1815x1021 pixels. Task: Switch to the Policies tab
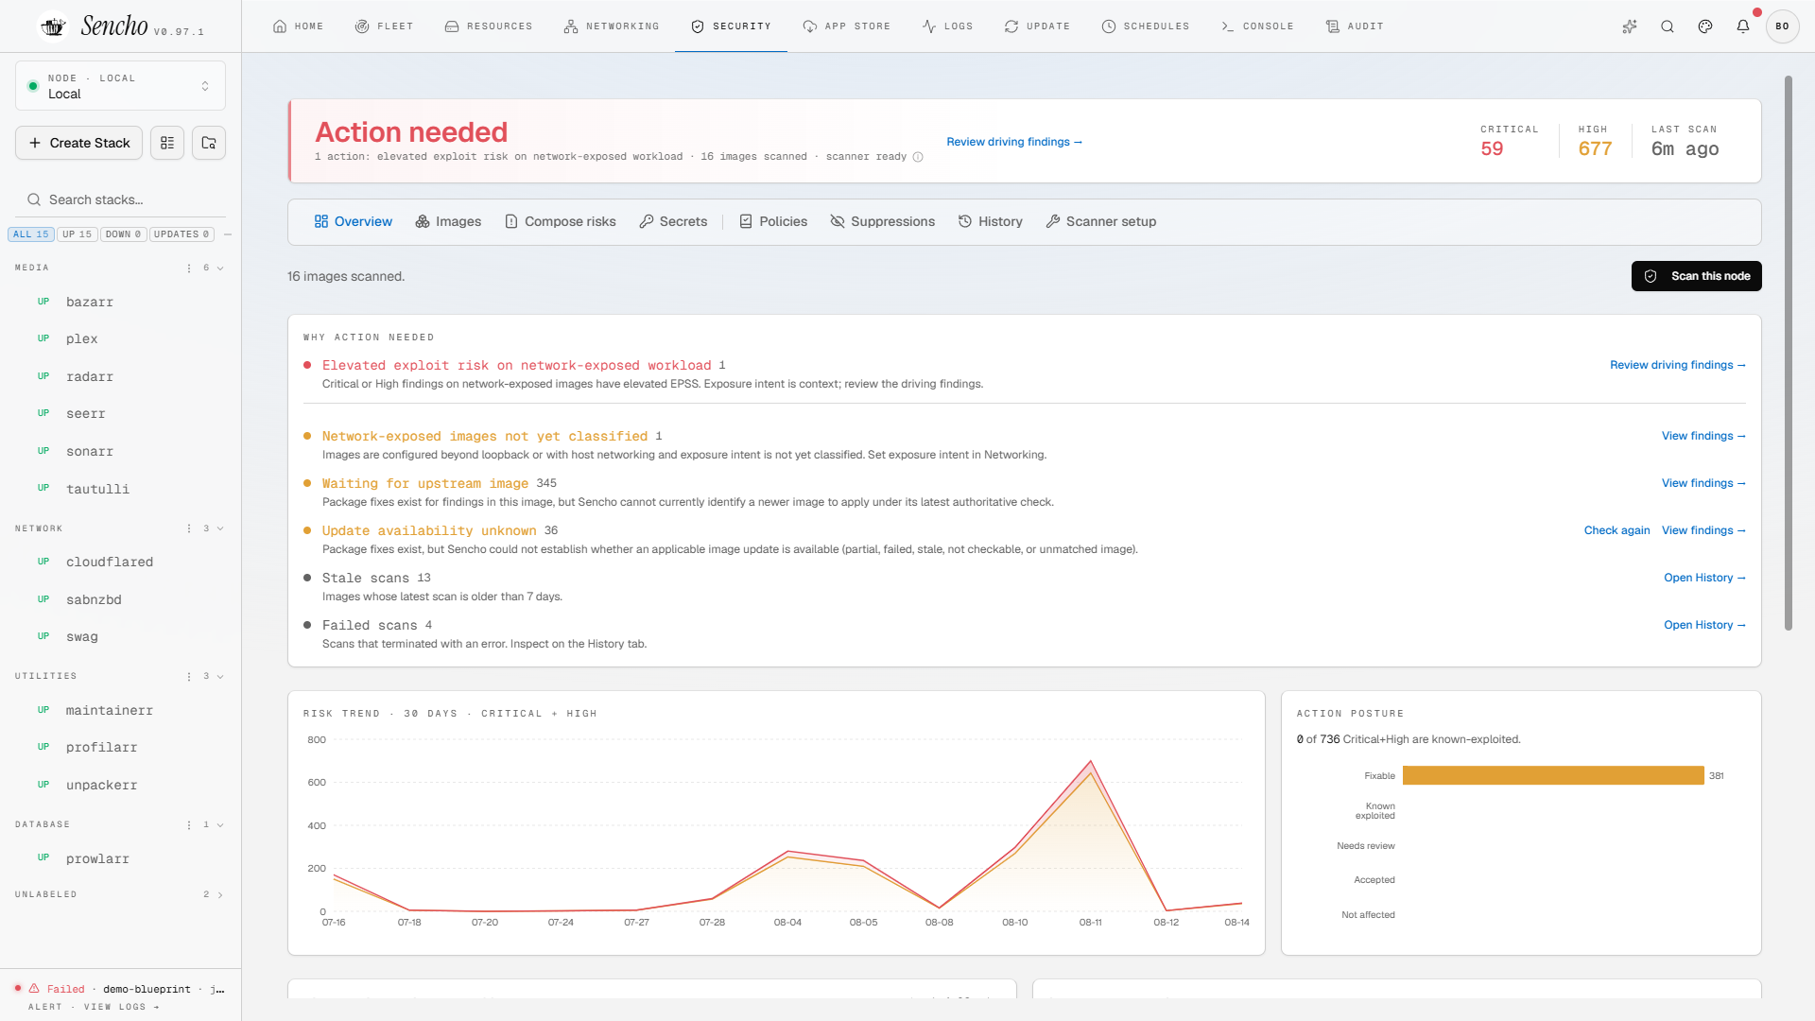[773, 222]
